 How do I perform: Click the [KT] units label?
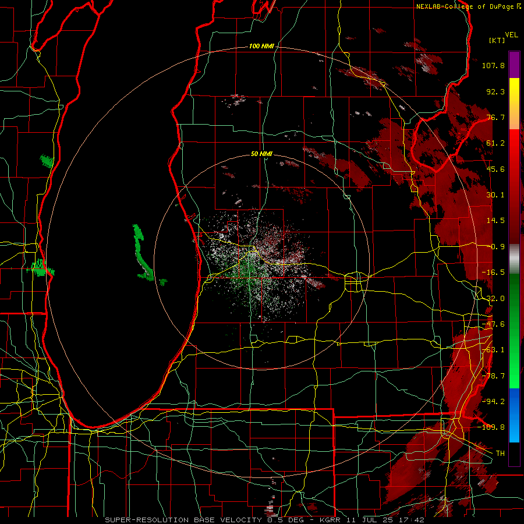[x=497, y=40]
